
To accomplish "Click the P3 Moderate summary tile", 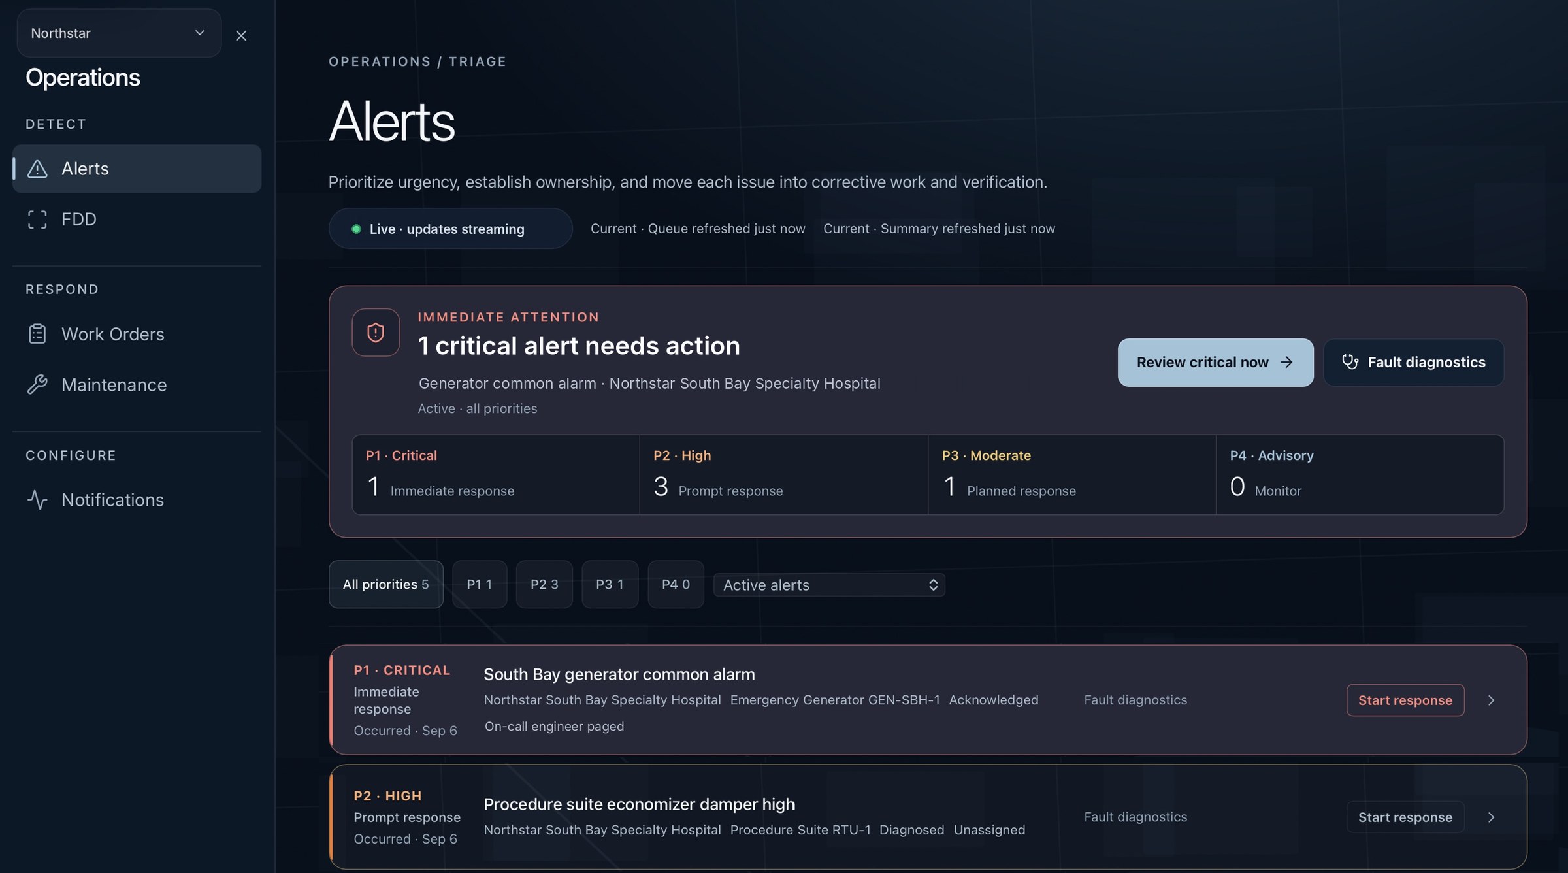I will (1072, 474).
